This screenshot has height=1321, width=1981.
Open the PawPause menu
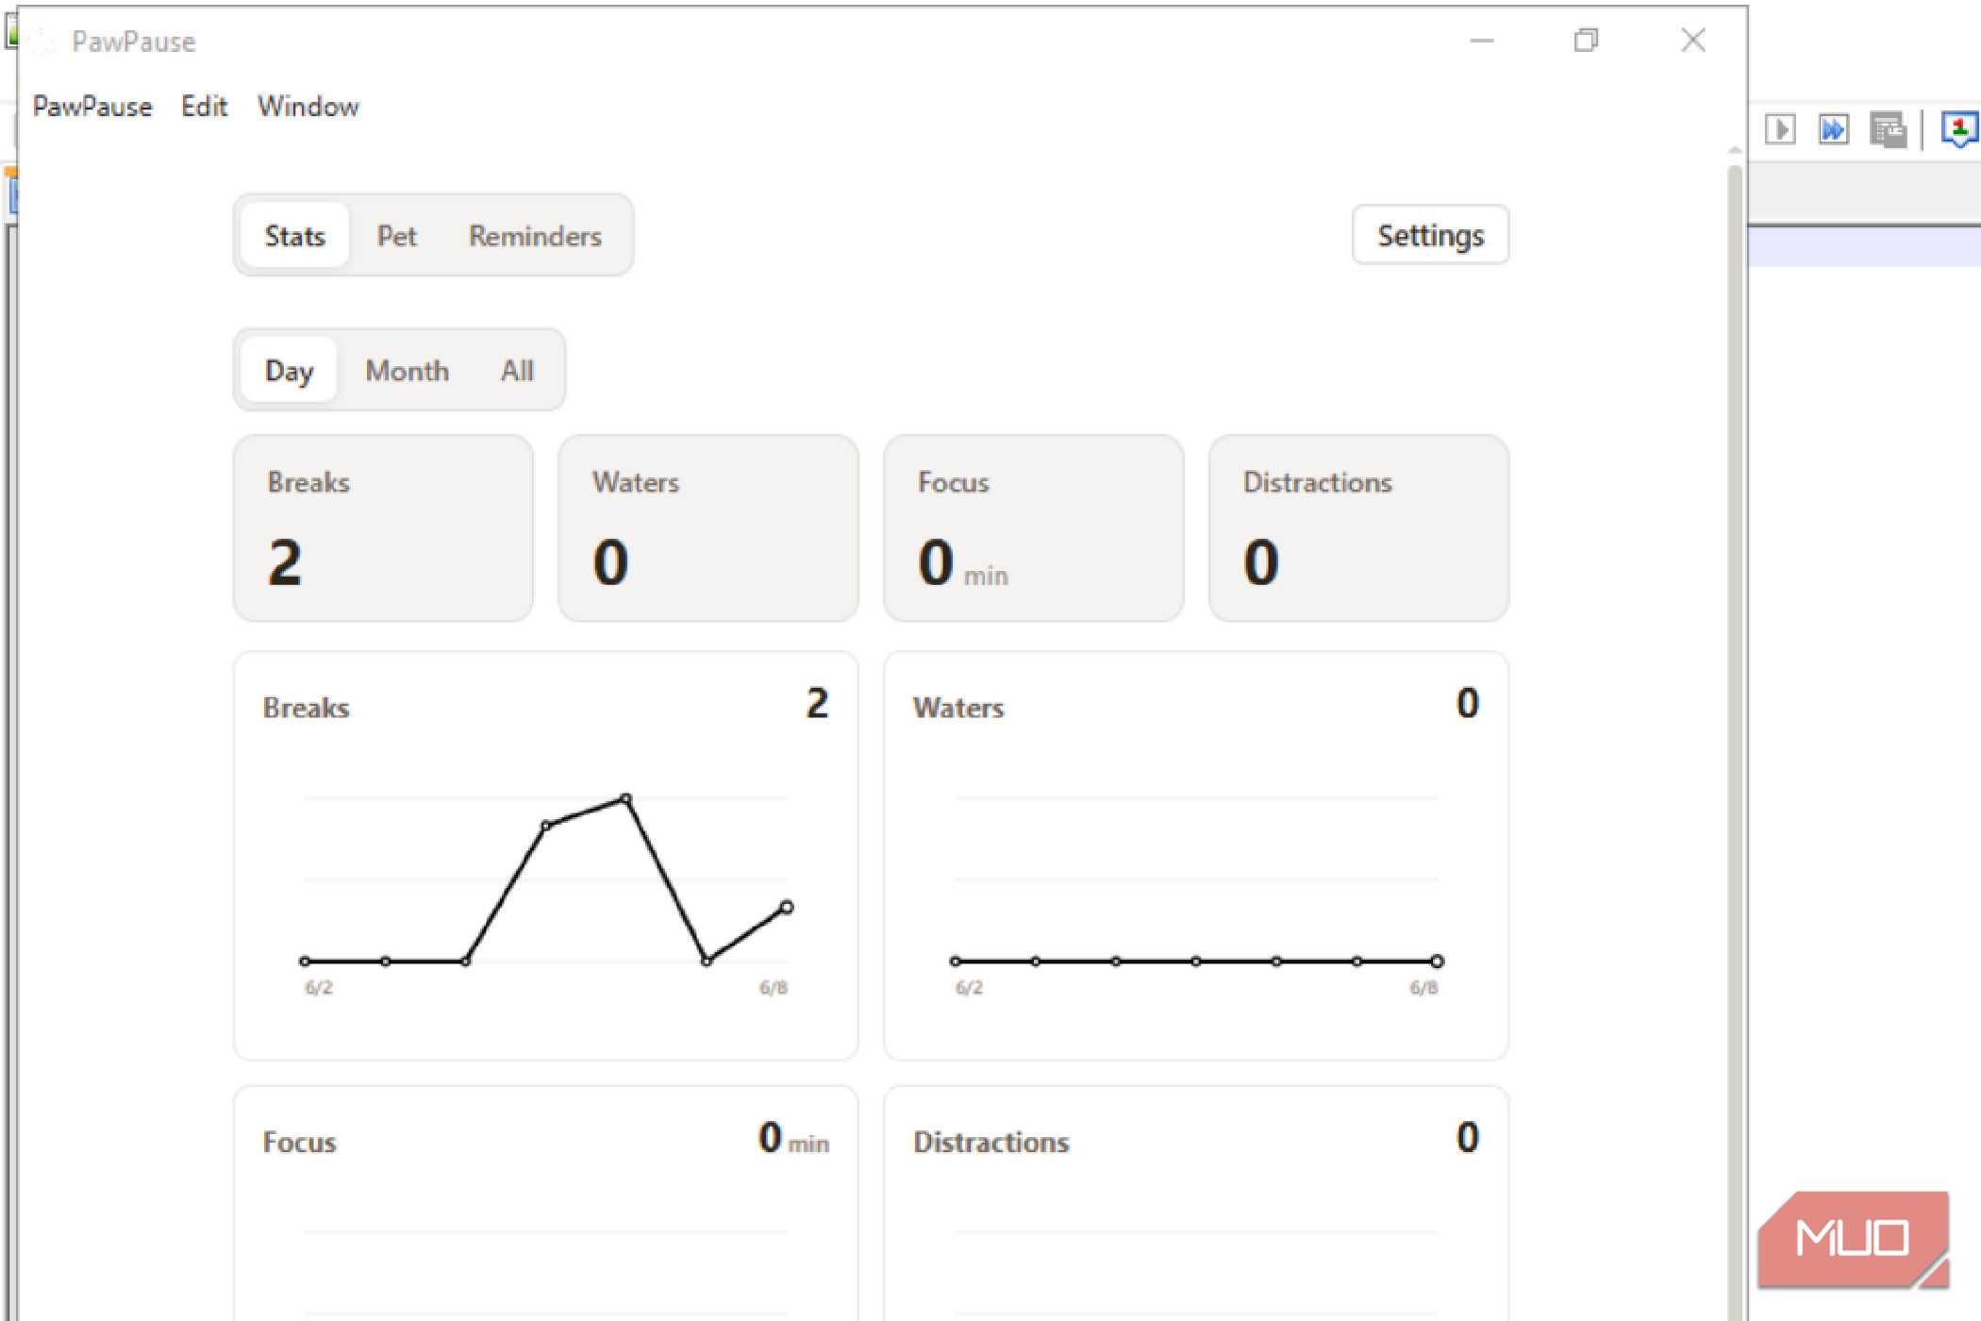[x=92, y=107]
